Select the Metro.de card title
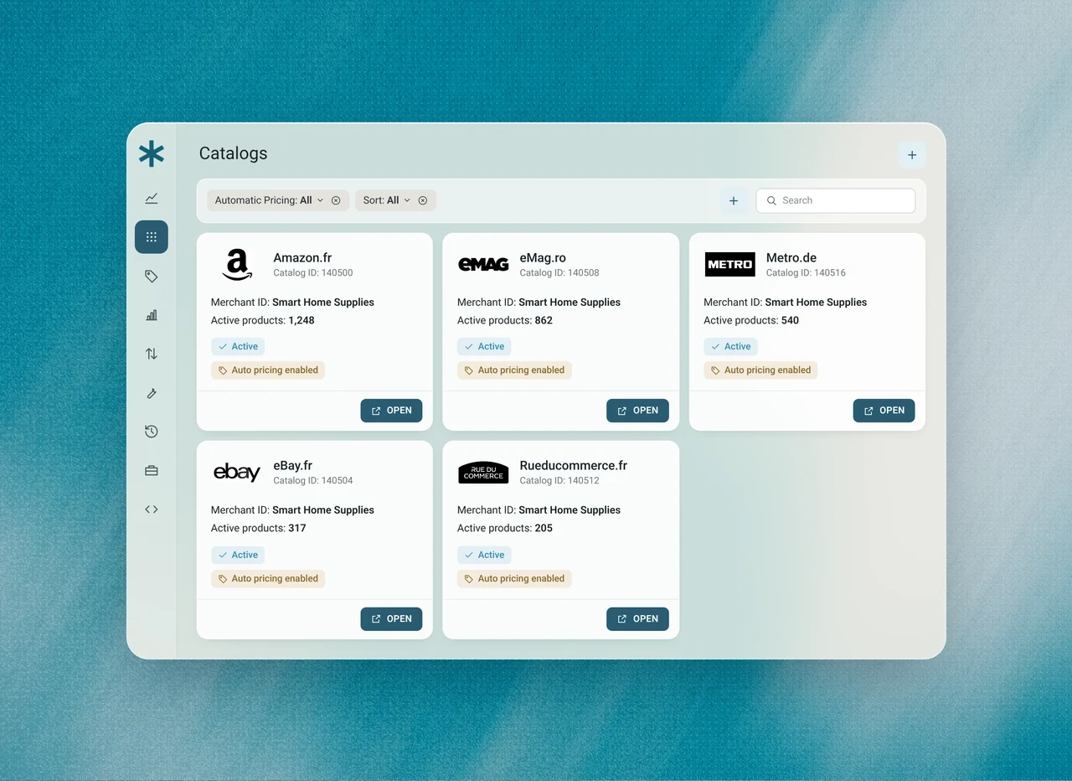The image size is (1072, 781). (791, 258)
